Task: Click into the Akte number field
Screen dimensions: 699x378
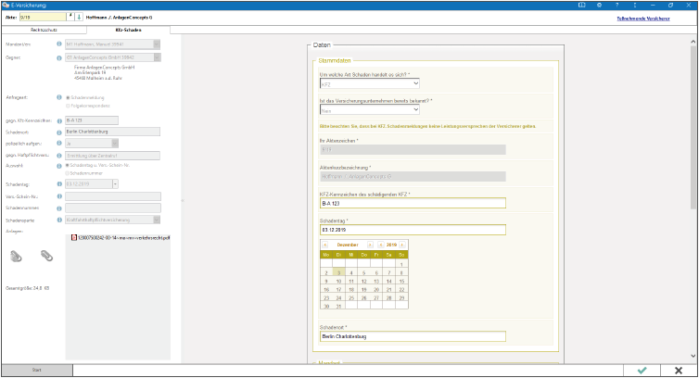Action: [x=44, y=17]
